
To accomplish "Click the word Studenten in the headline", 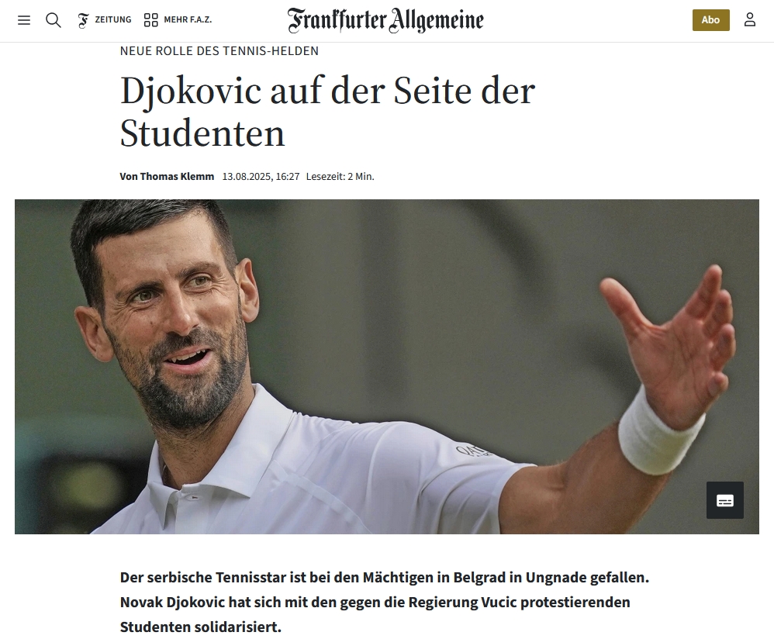I will (202, 133).
